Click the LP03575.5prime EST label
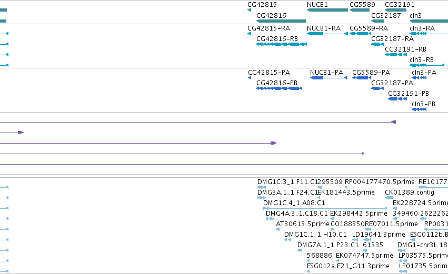This screenshot has height=274, width=448. tap(423, 256)
